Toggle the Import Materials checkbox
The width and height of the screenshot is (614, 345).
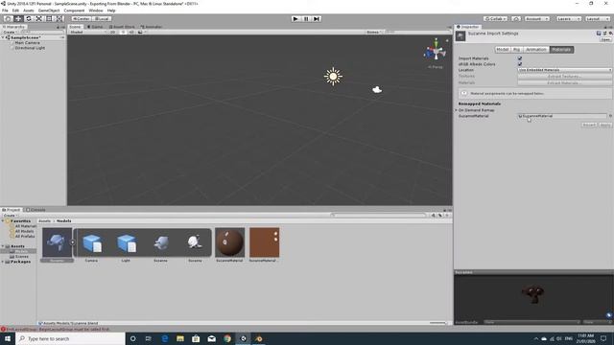point(520,58)
